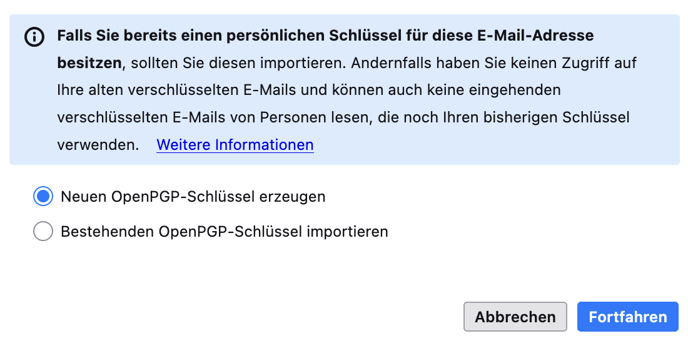Choose the "Bestehenden OpenPGP-Schlüssel importieren" radio button
Viewport: 688px width, 346px height.
coord(43,232)
